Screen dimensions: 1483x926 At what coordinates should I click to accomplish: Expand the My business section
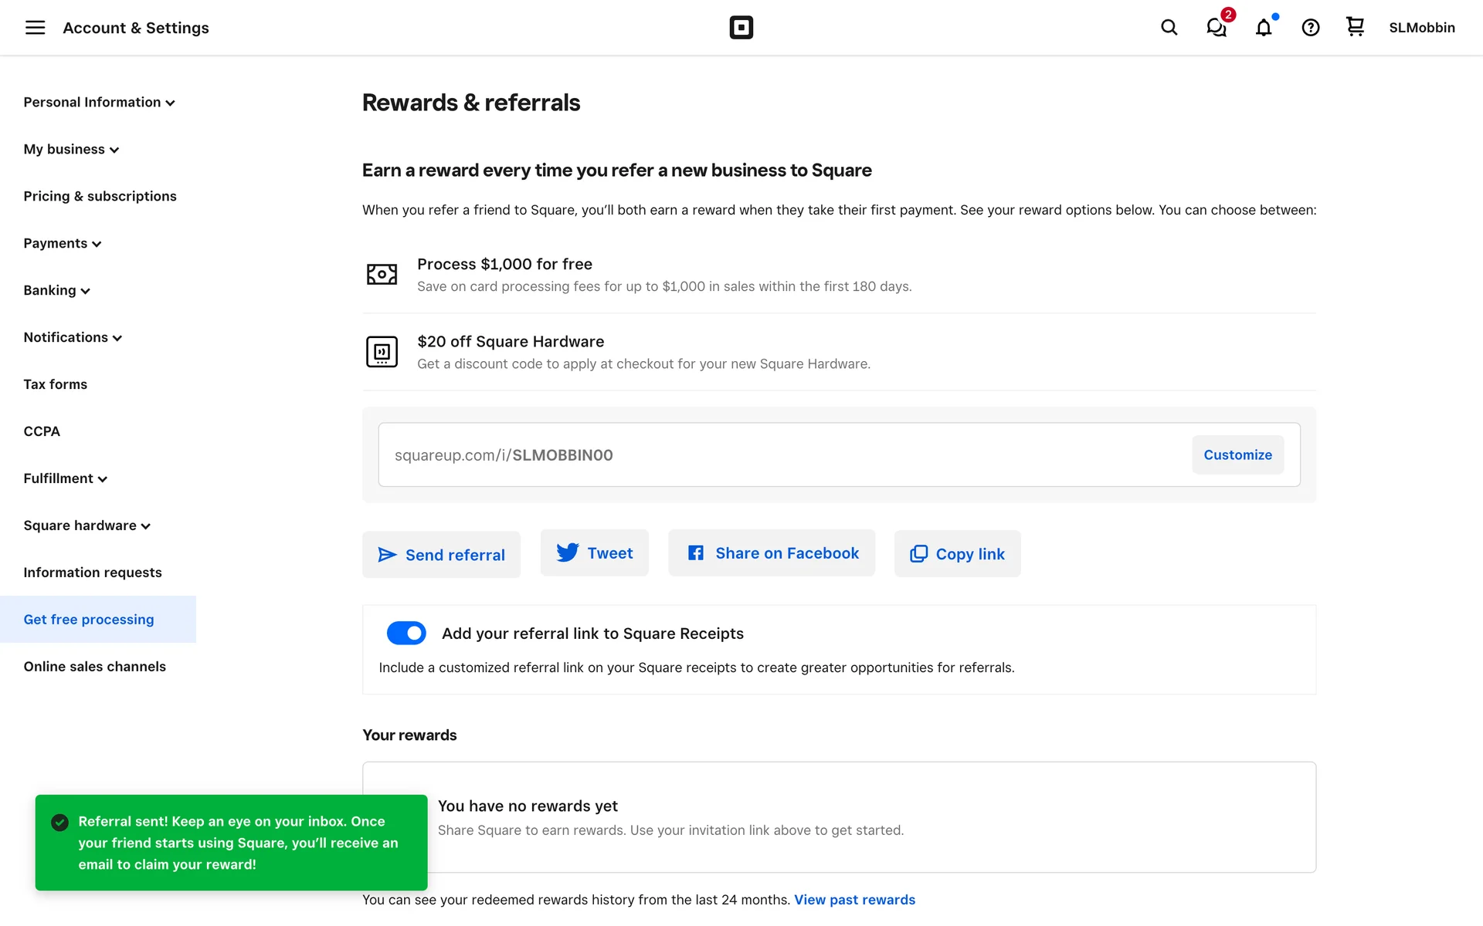71,150
